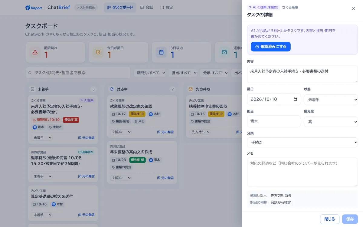Click the 優先度 中 badge on 就業規則 card
The width and height of the screenshot is (363, 227).
tap(138, 114)
